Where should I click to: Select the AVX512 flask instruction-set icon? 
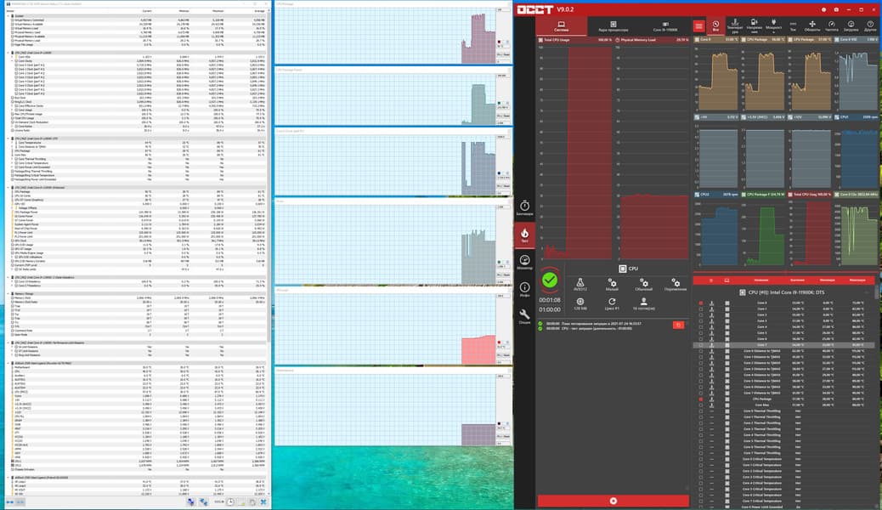pos(580,284)
